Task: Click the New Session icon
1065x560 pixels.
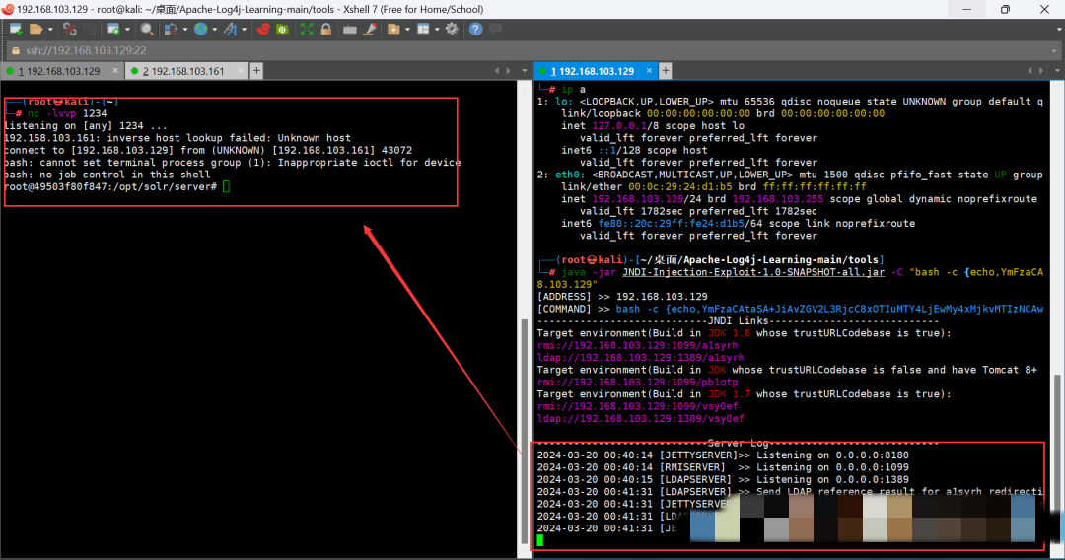Action: tap(16, 30)
